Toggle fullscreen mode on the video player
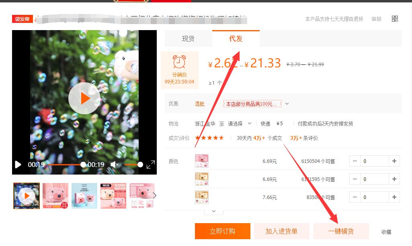This screenshot has width=412, height=246. point(152,164)
